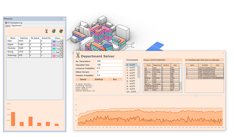Click the Buildings button
The image size is (234, 137).
99,79
